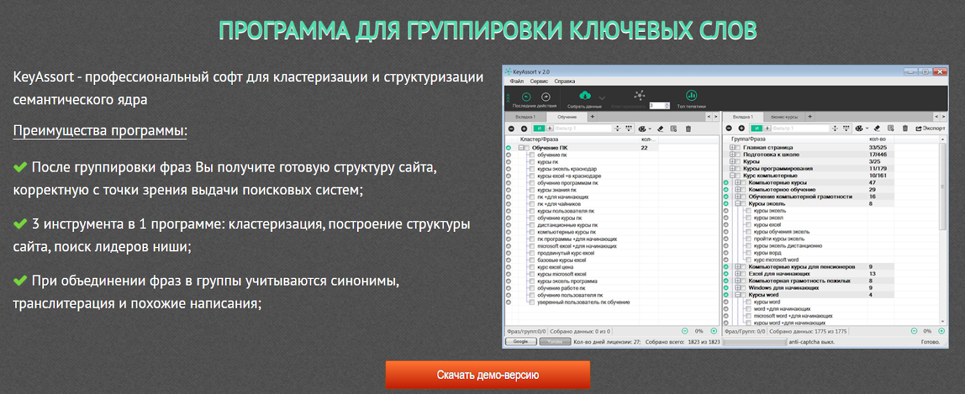Image resolution: width=965 pixels, height=394 pixels.
Task: Click the Кластеризовать network icon
Action: pyautogui.click(x=639, y=95)
